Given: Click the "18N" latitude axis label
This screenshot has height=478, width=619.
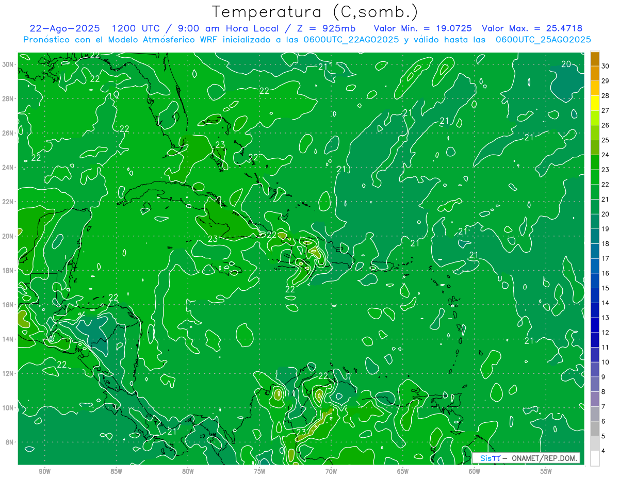Looking at the screenshot, I should coord(9,270).
